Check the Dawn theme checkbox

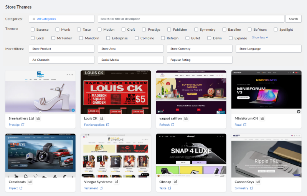point(209,38)
